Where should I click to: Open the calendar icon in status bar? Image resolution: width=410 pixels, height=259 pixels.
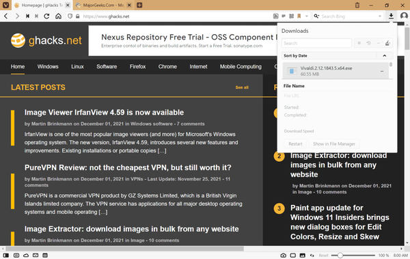tap(45, 256)
